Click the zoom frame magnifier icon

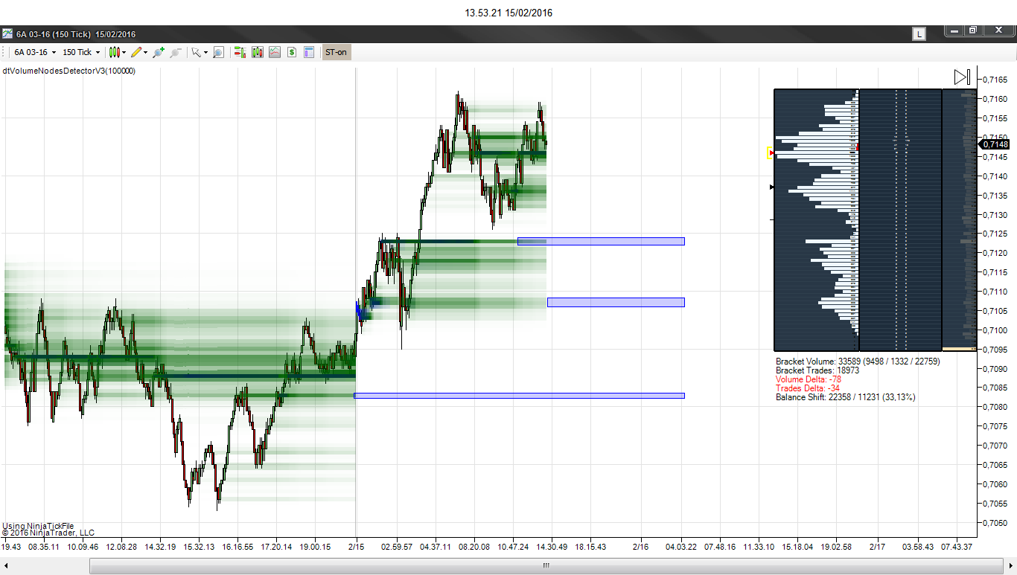218,52
